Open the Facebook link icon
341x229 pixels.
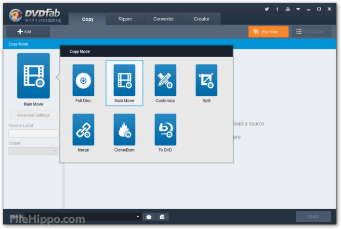277,9
